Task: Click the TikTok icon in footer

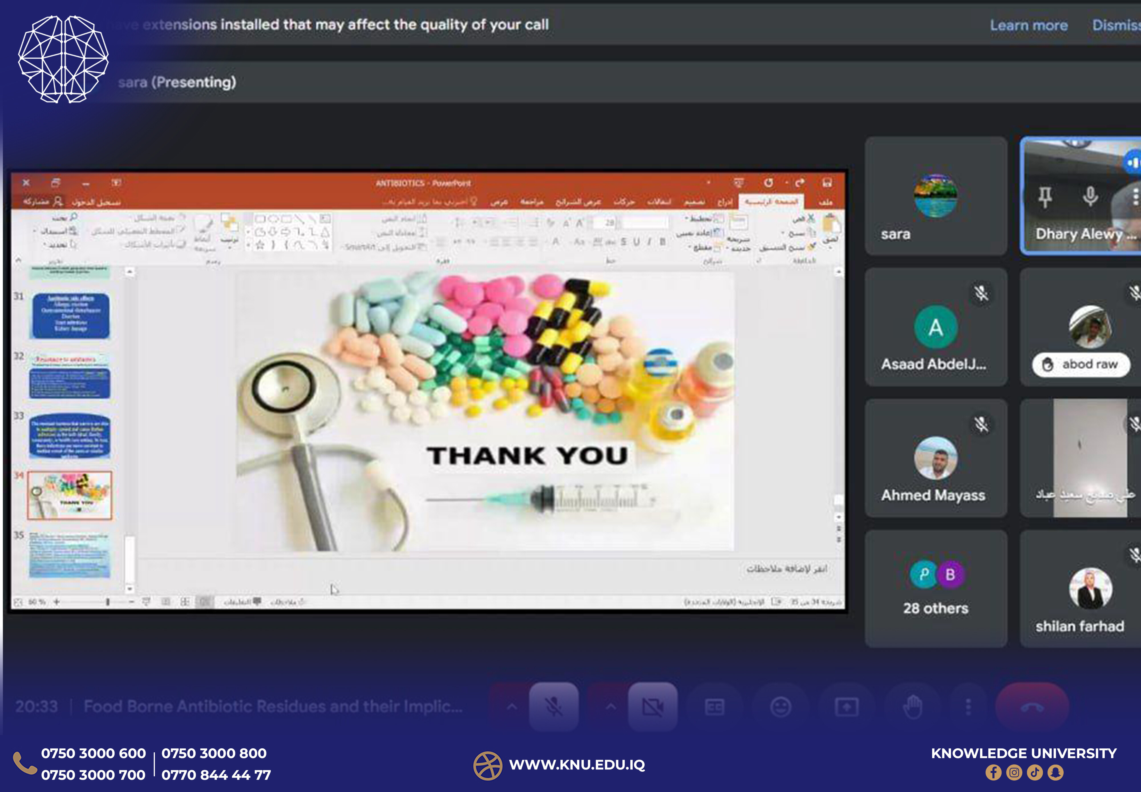Action: tap(1035, 773)
